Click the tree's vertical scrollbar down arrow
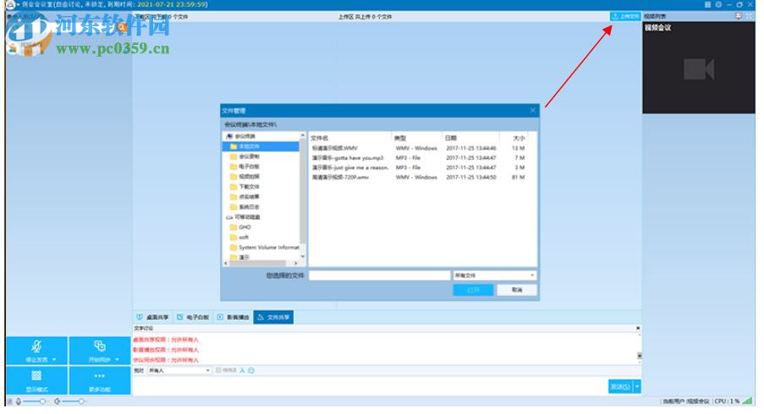Viewport: 764px width, 414px height. point(303,256)
